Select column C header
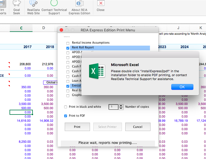 point(21,28)
